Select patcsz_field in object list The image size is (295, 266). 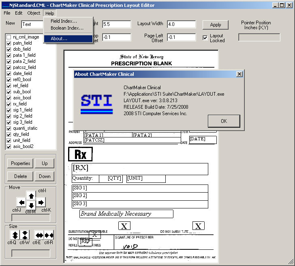(24, 67)
